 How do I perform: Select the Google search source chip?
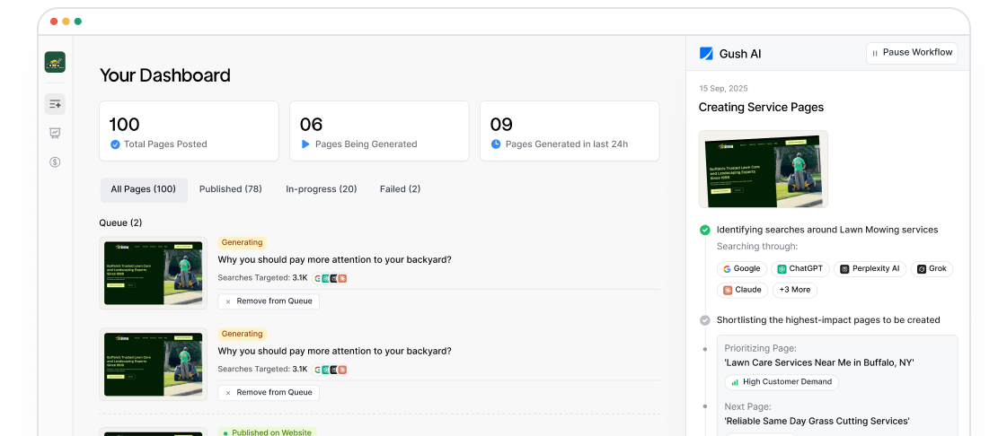click(741, 269)
